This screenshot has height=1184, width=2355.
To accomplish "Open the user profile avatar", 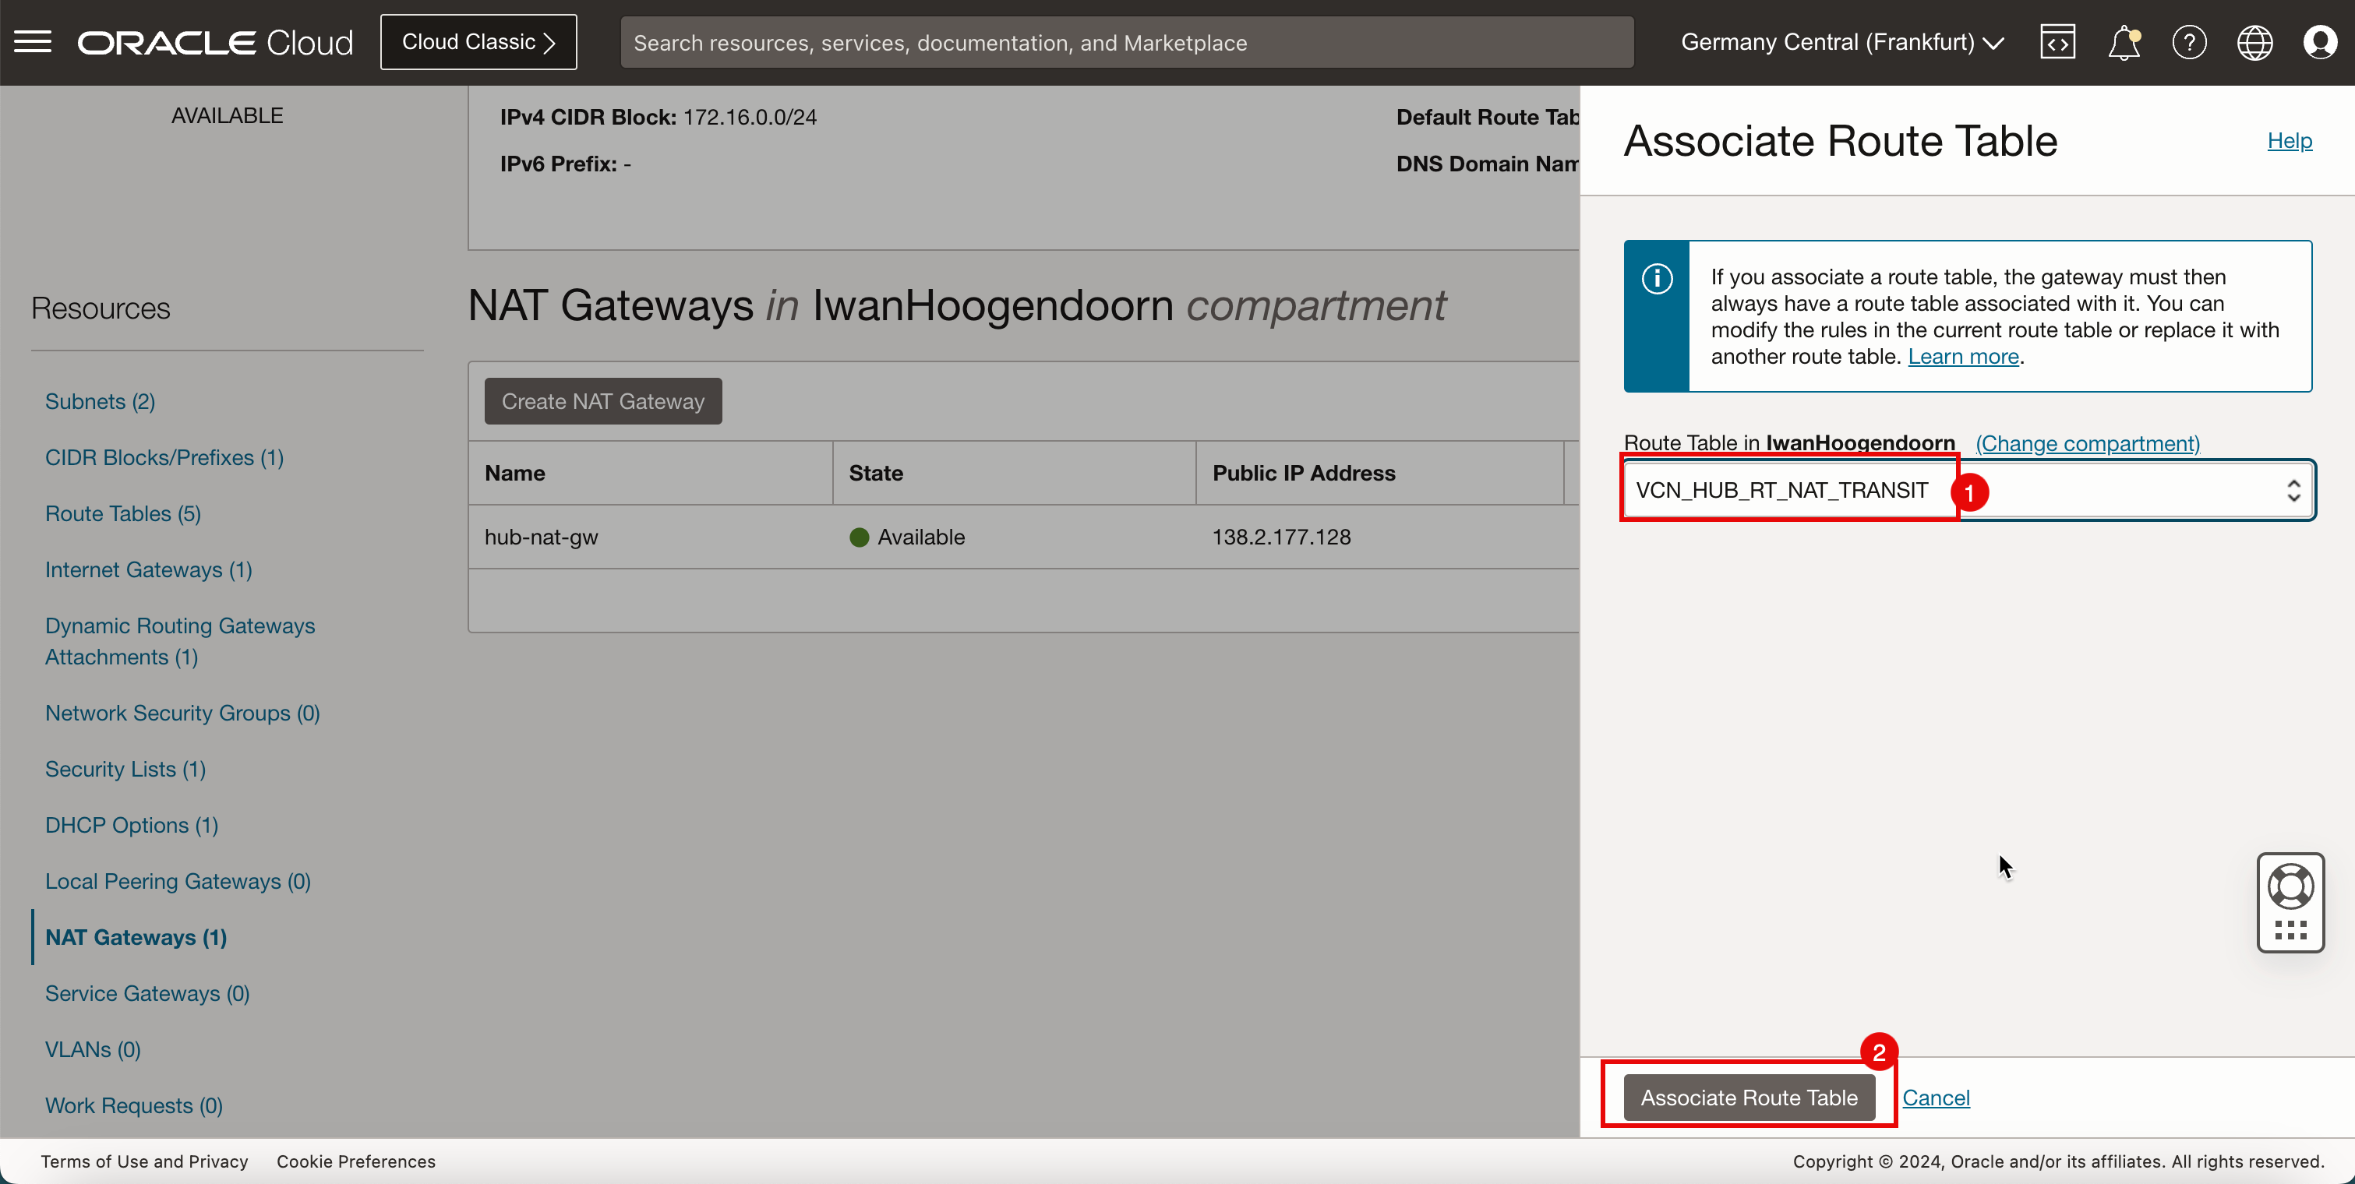I will click(x=2319, y=42).
